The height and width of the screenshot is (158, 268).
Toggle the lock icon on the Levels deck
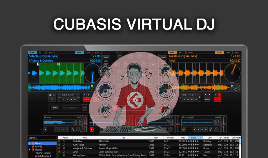[239, 90]
